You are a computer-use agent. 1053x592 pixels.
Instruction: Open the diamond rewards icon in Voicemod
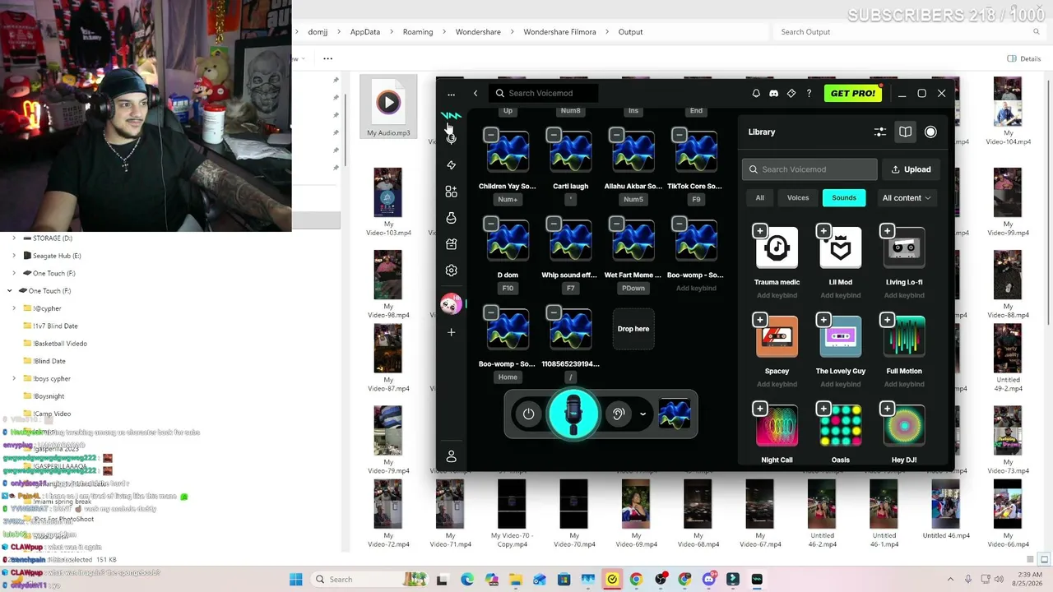(791, 94)
